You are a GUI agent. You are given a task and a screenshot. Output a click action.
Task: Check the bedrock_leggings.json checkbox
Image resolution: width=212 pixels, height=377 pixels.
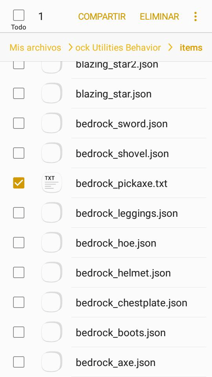[x=19, y=213]
